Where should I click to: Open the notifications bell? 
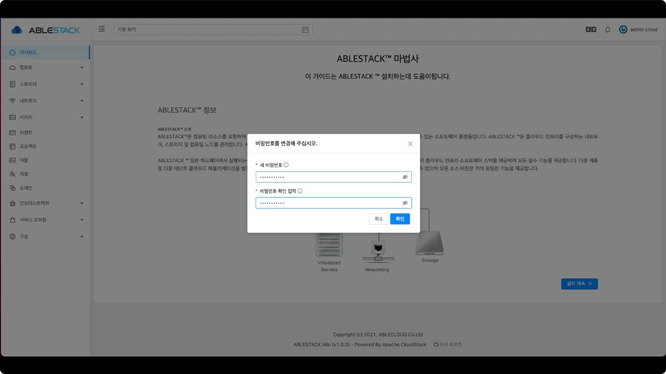pyautogui.click(x=608, y=29)
